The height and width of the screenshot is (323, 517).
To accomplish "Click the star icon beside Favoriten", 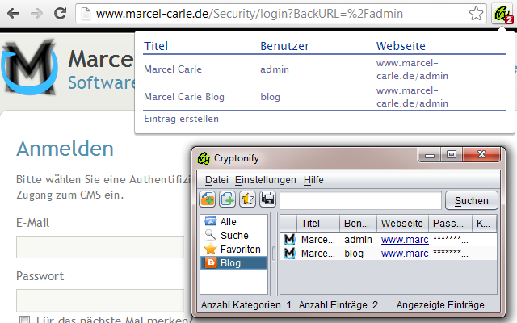I will 210,249.
